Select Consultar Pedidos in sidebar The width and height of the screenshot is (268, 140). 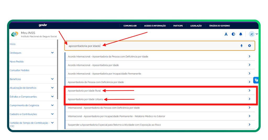pos(19,70)
